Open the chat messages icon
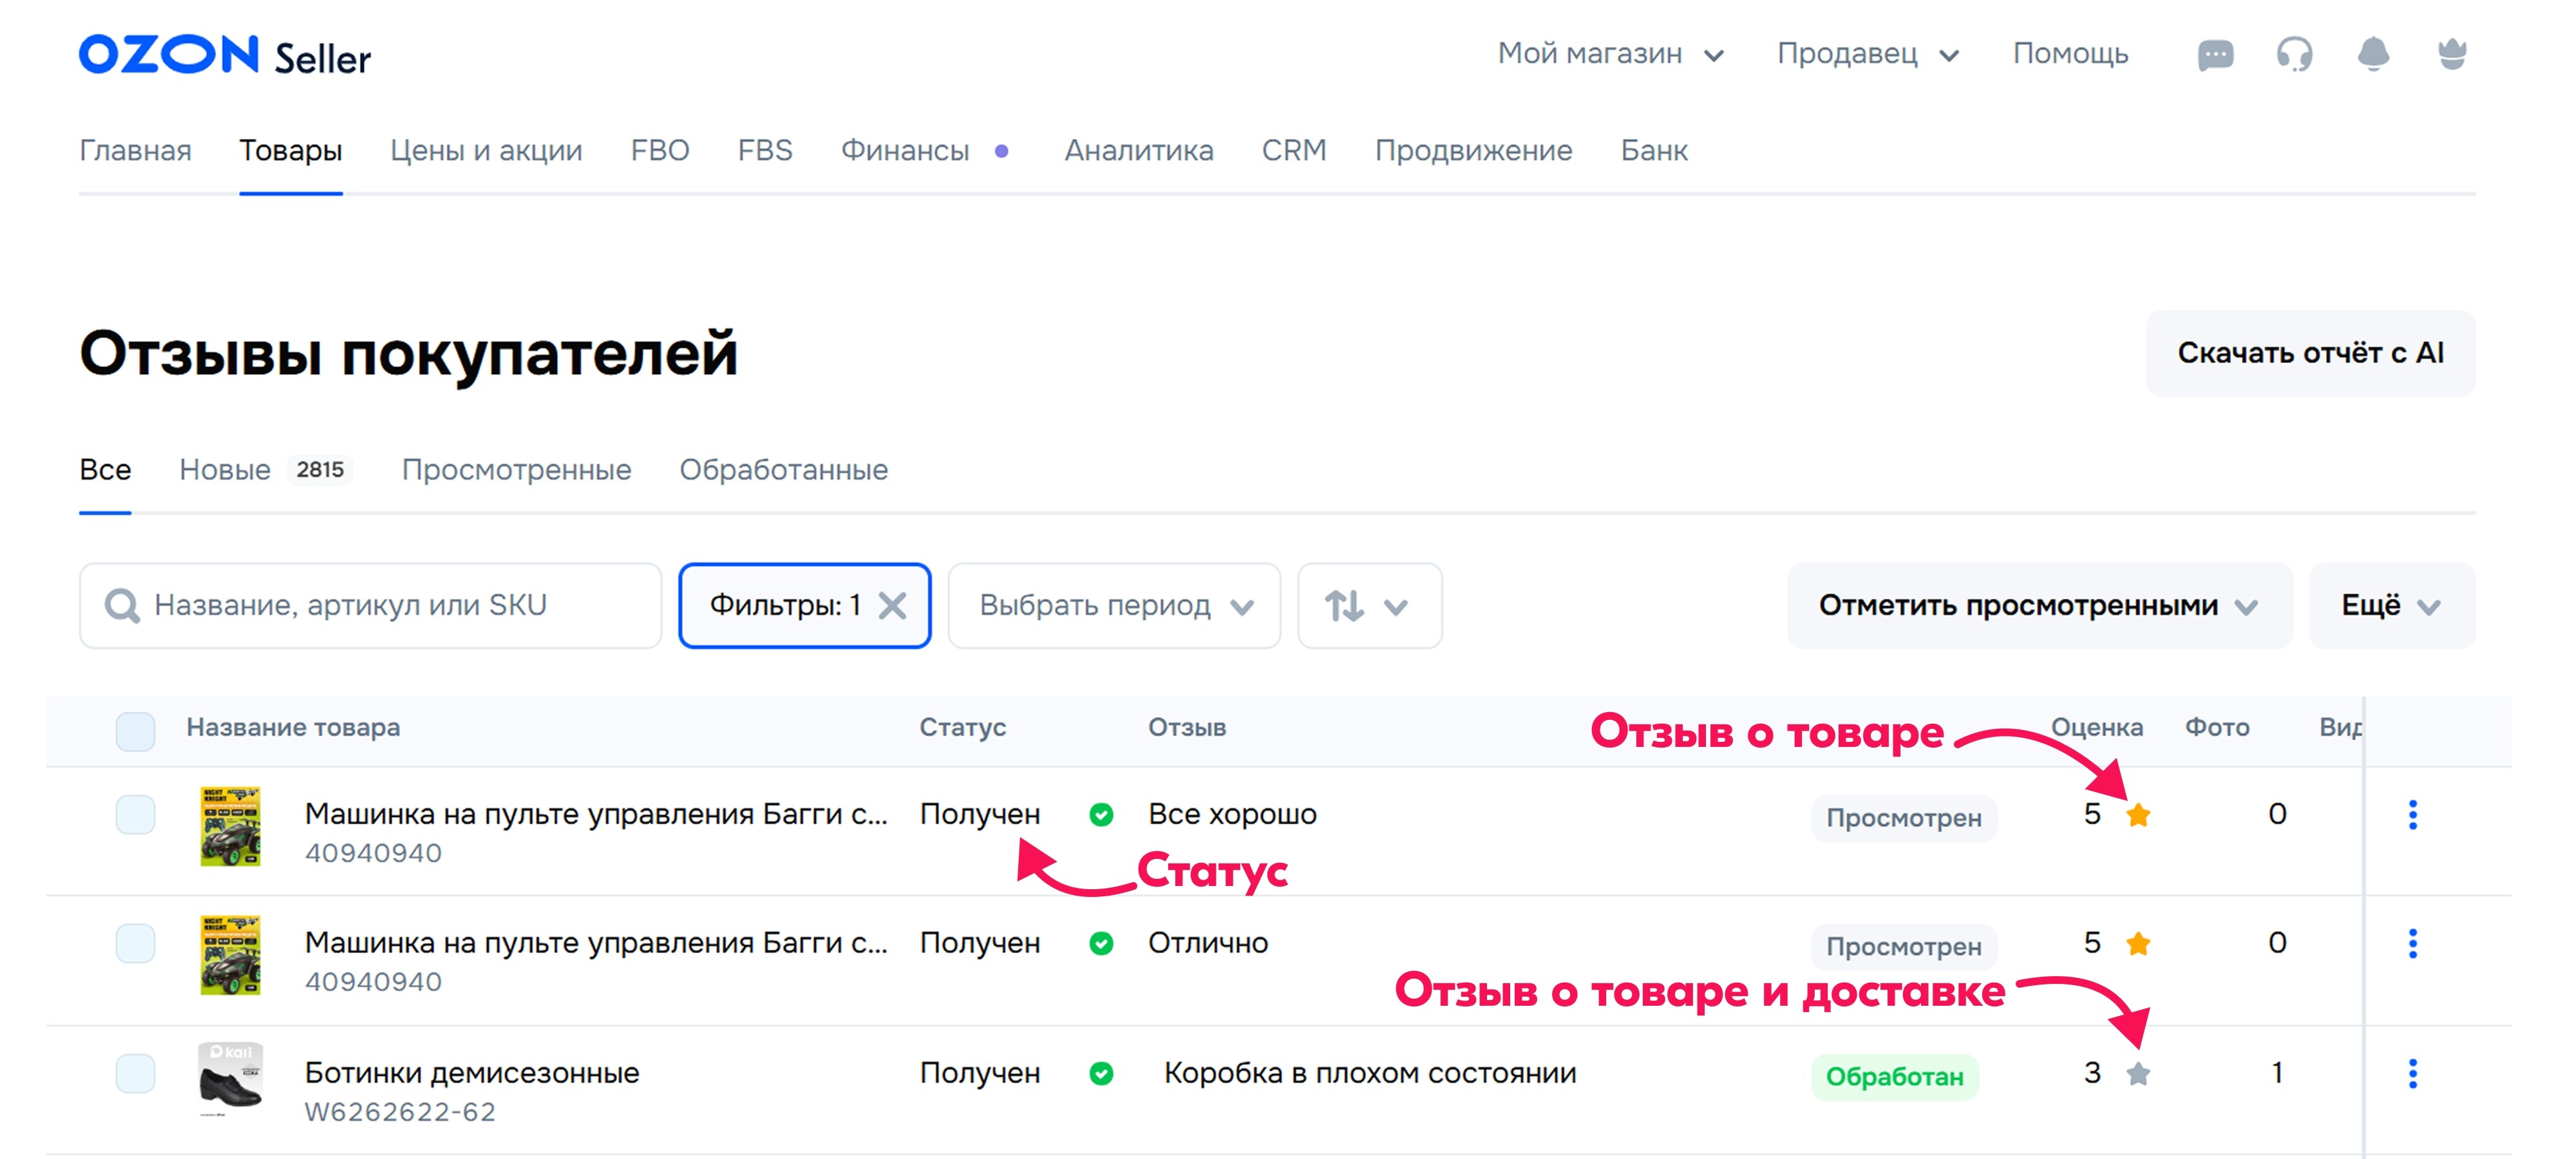Screen dimensions: 2576x1159 [2215, 54]
